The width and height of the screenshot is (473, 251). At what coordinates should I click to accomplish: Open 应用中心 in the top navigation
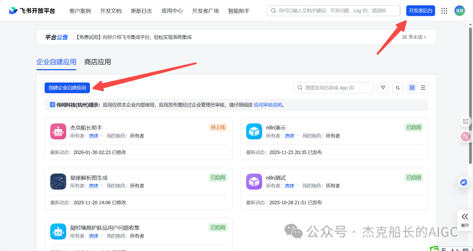pos(172,11)
